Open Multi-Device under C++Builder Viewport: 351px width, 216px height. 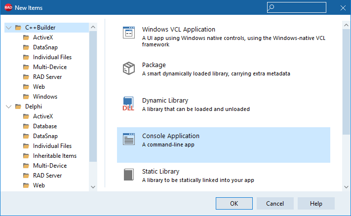click(x=50, y=67)
